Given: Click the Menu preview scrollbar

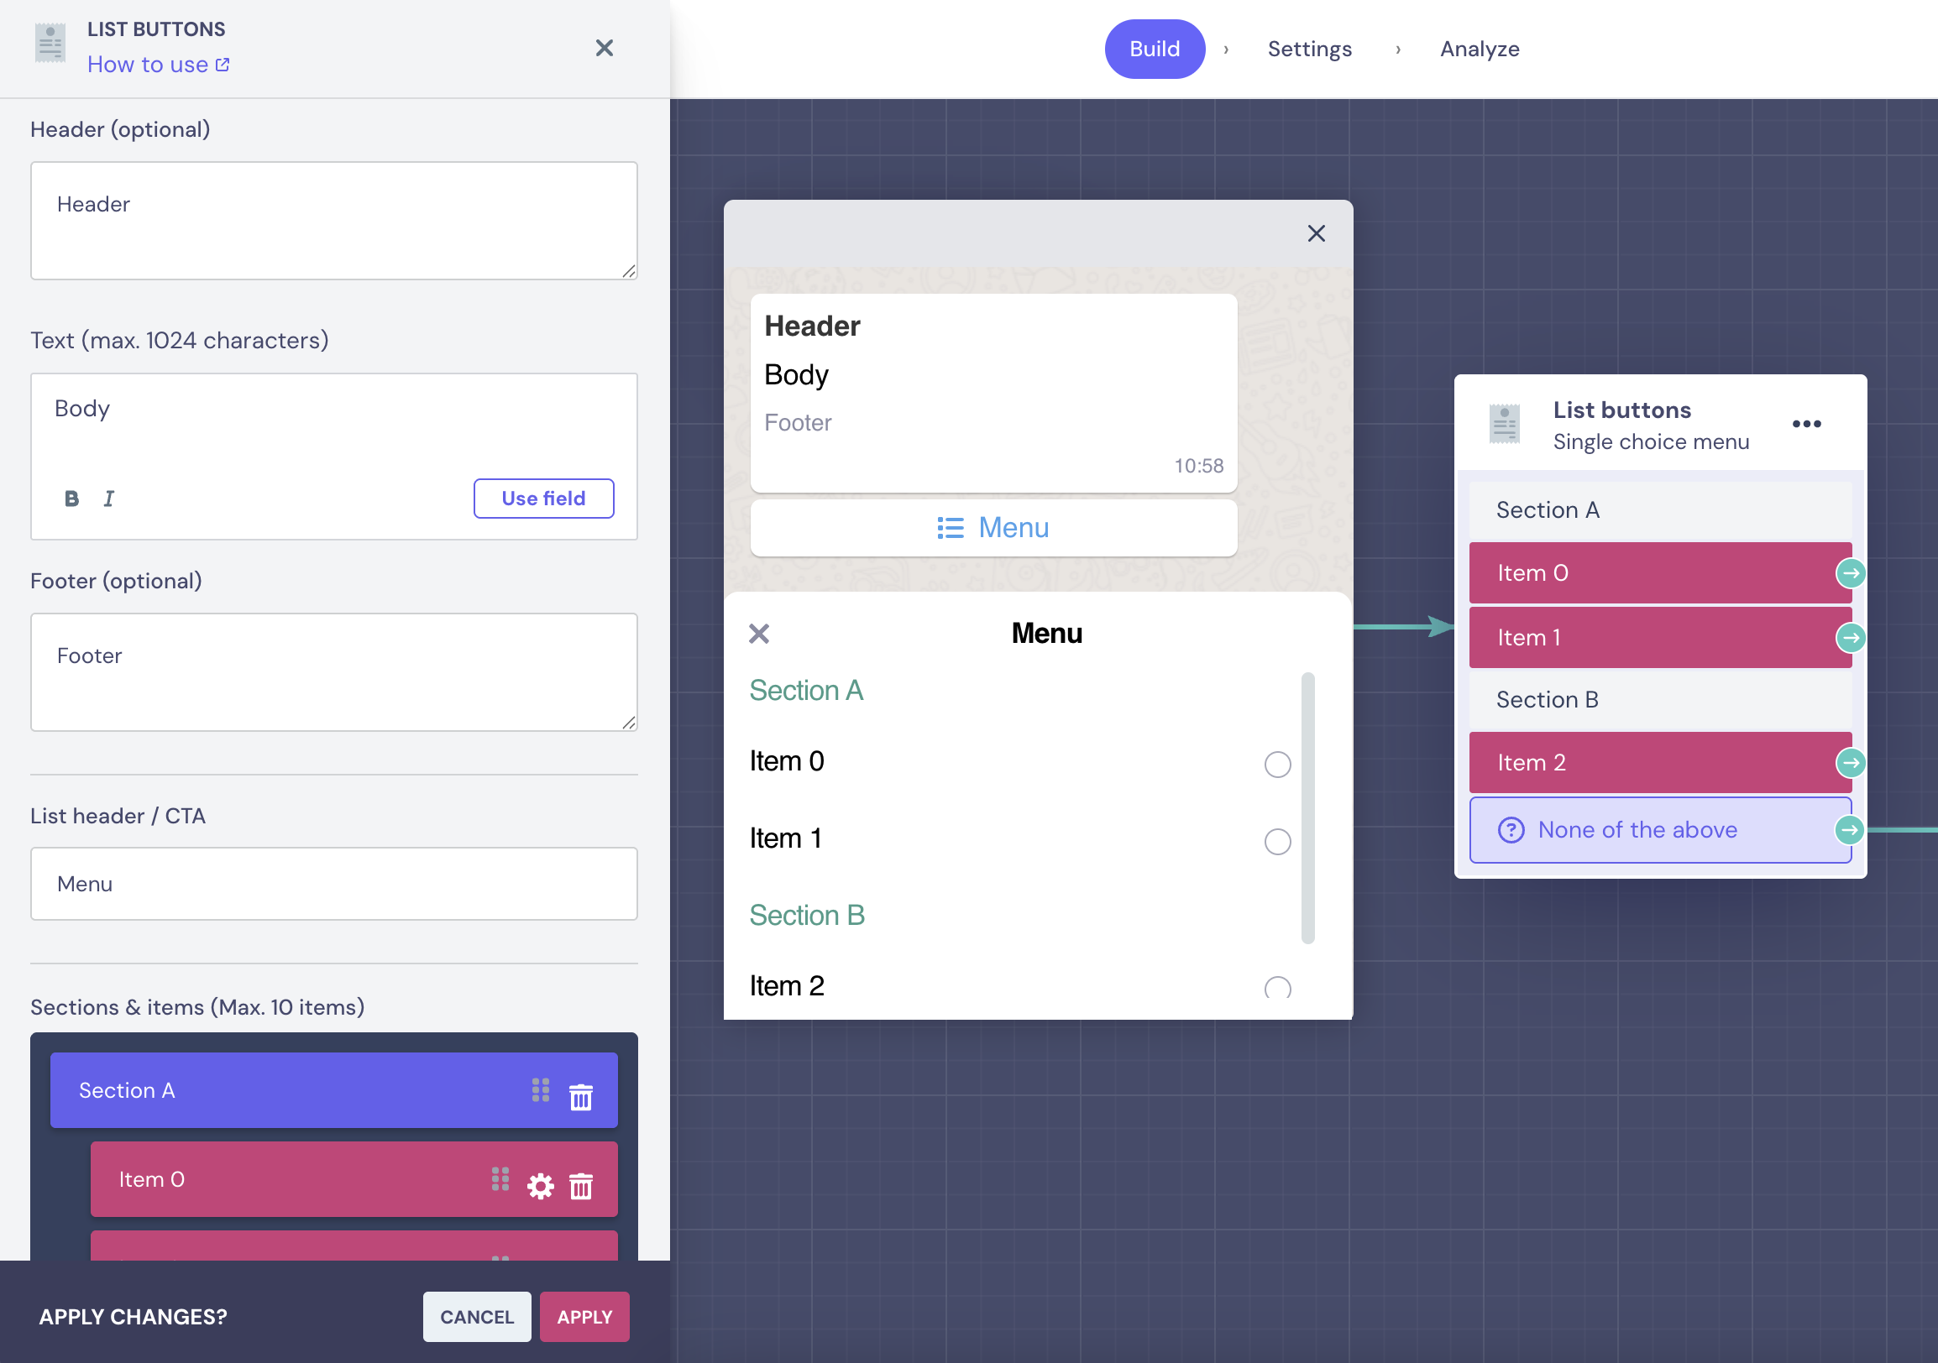Looking at the screenshot, I should click(1307, 807).
